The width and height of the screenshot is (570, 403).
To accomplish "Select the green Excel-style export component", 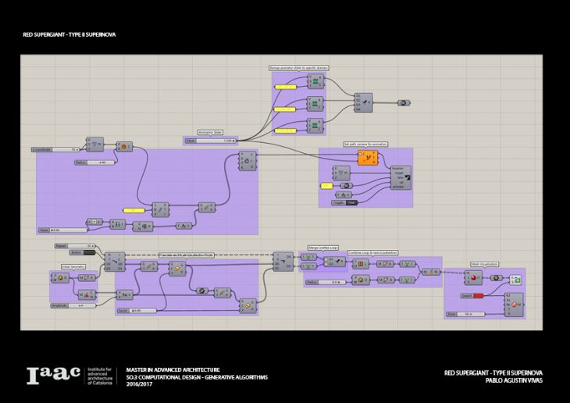I will tap(516, 280).
